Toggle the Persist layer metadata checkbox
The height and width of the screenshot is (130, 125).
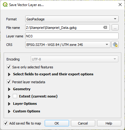point(9,82)
